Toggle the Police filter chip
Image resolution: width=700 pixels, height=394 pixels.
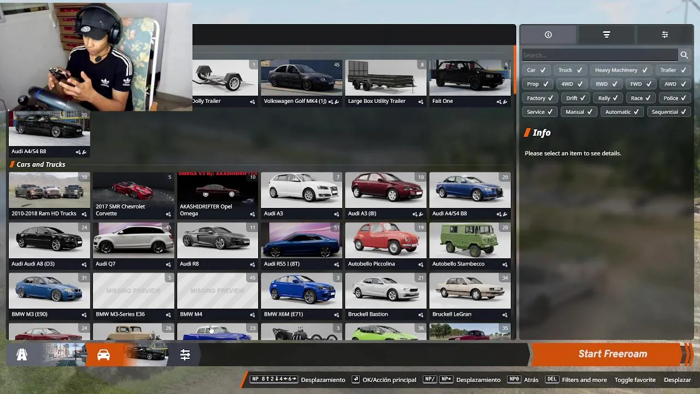[675, 98]
